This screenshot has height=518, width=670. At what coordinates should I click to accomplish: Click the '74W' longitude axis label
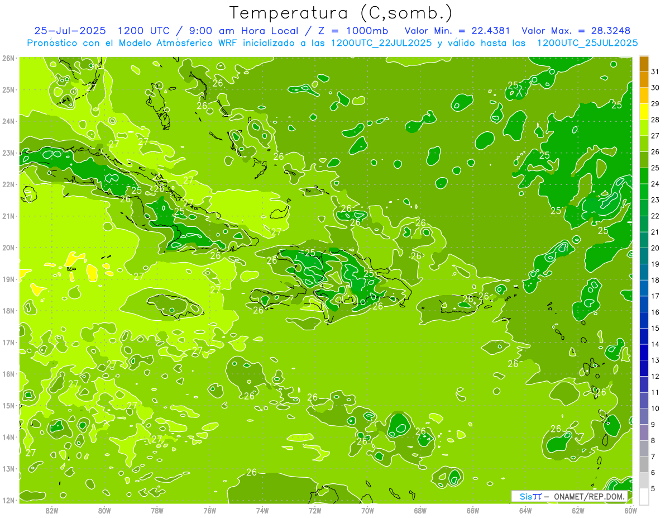click(262, 510)
